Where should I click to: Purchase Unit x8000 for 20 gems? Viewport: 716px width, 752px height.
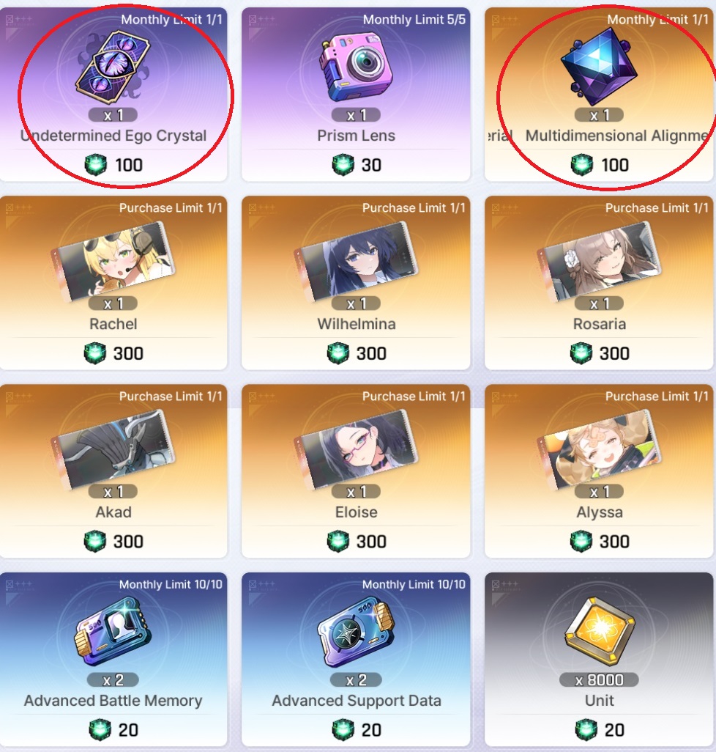click(600, 730)
